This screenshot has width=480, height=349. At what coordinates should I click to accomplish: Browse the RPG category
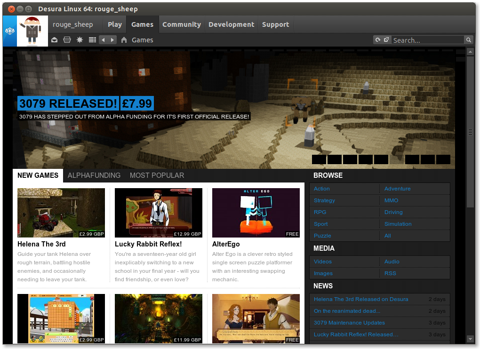(x=320, y=212)
